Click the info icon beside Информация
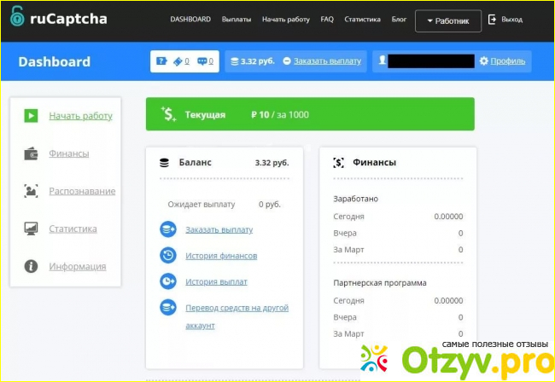The image size is (555, 382). click(x=31, y=266)
